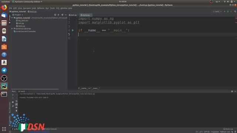Click python_tutorial breadcrumb in navigation bar
This screenshot has width=237, height=133.
(x=18, y=11)
